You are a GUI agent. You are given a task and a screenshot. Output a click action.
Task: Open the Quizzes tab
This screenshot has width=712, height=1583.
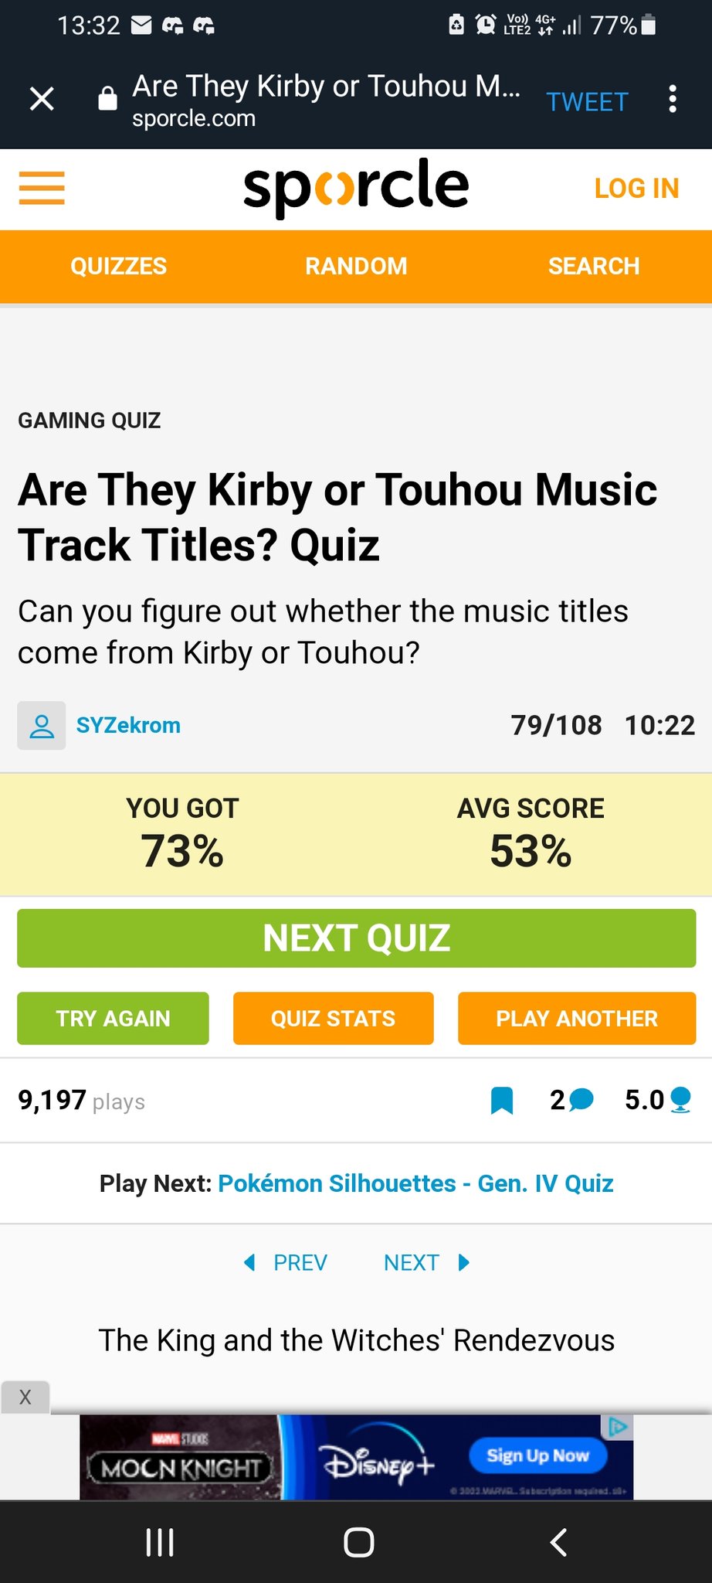119,267
